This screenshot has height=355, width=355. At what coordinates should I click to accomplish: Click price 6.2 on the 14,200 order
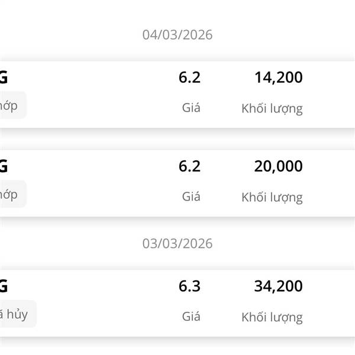pos(189,78)
